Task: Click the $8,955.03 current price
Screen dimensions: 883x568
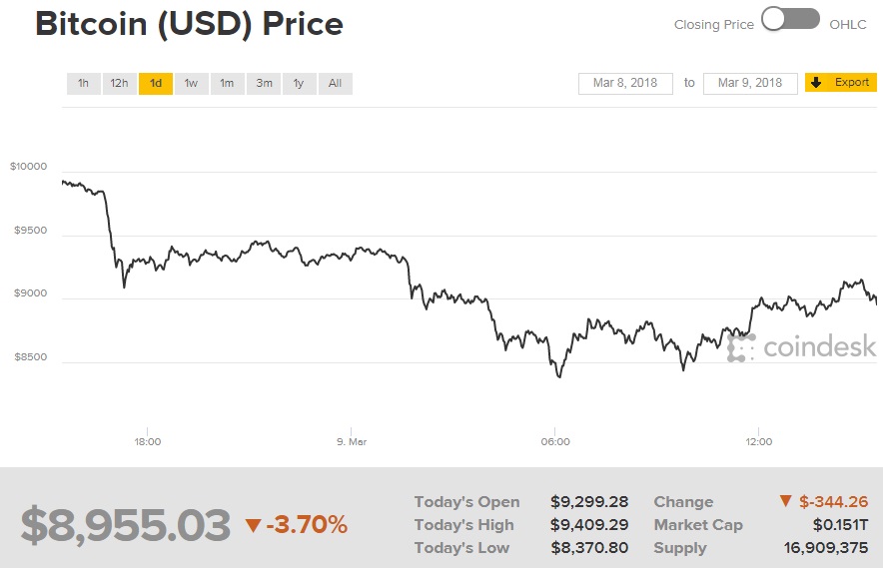Action: [x=126, y=525]
